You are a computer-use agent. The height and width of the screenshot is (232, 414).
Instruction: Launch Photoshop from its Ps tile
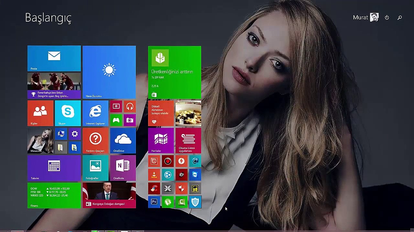click(154, 202)
